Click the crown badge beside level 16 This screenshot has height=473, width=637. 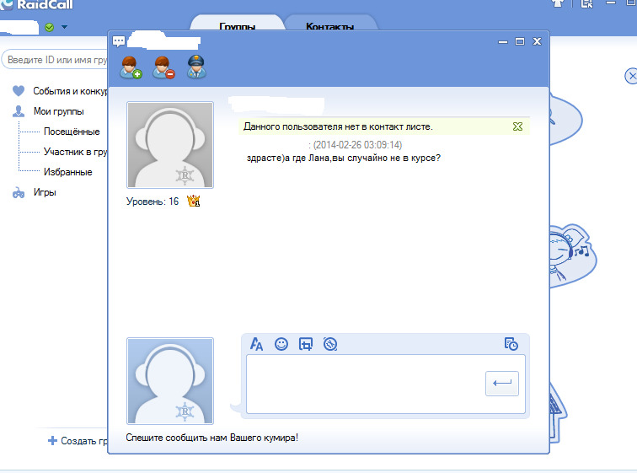point(193,202)
